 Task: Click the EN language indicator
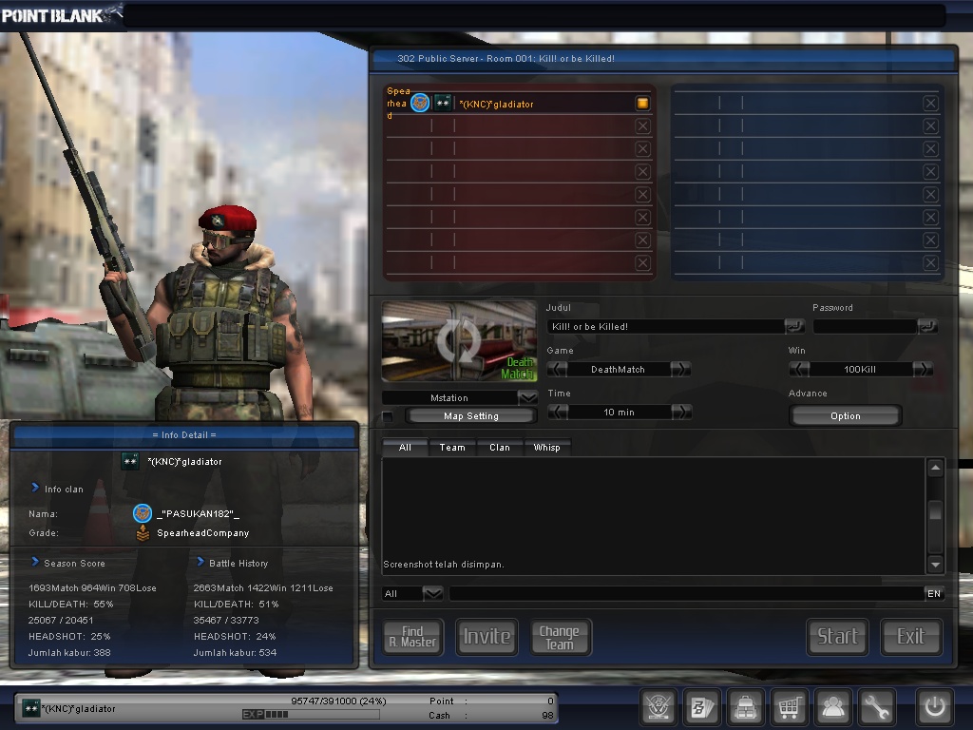(x=933, y=592)
